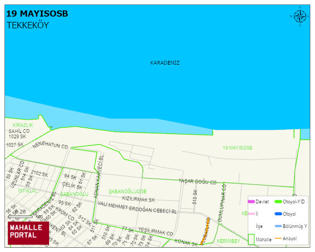The width and height of the screenshot is (315, 252).
Task: Click the KARADENİZ sea label
Action: (165, 63)
